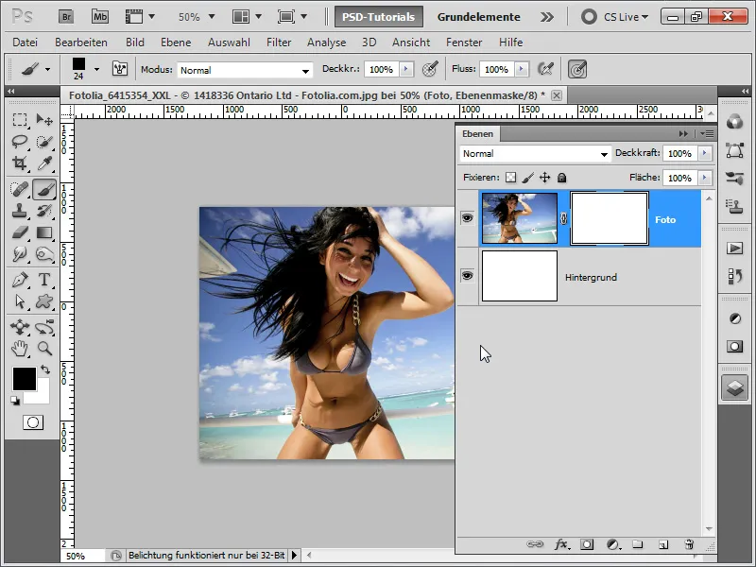This screenshot has height=567, width=756.
Task: Hide the Hintergrund layer visibility eye
Action: (x=468, y=275)
